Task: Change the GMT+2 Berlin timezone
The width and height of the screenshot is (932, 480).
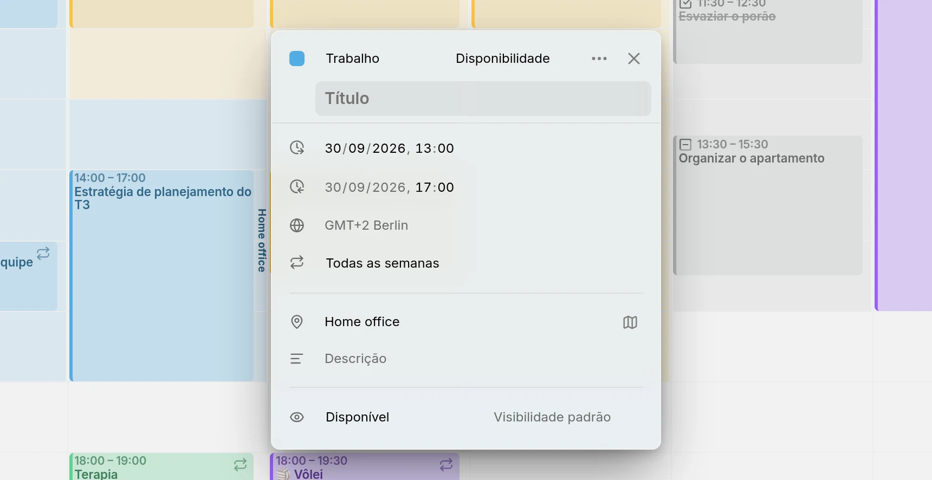Action: [x=366, y=225]
